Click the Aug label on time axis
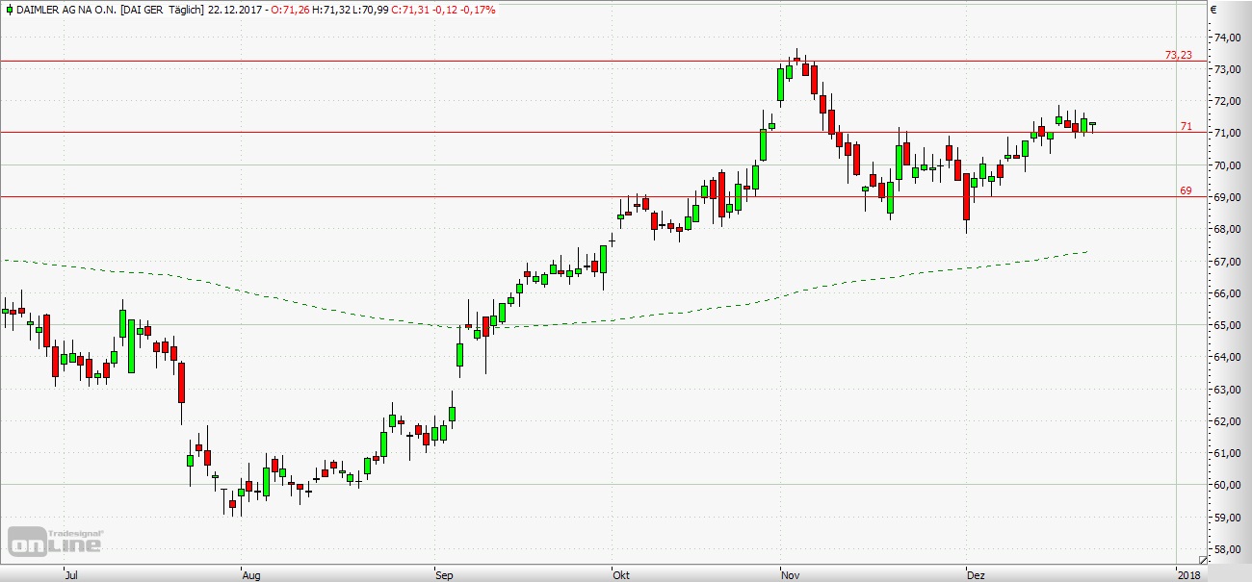This screenshot has height=582, width=1252. [x=251, y=575]
